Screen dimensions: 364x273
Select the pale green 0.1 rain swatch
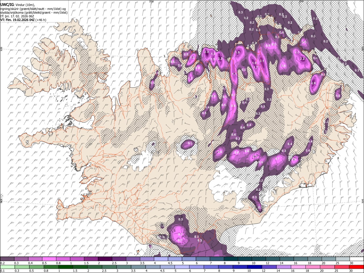point(7,267)
